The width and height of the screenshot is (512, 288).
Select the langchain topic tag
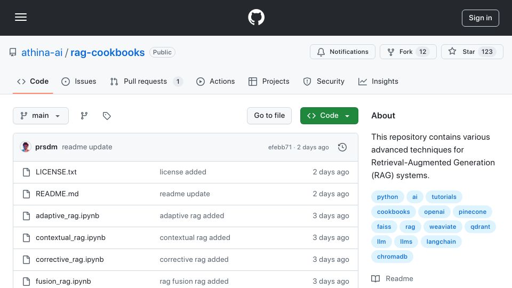441,242
